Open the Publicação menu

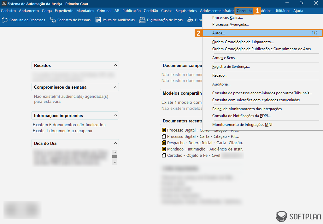click(x=132, y=11)
